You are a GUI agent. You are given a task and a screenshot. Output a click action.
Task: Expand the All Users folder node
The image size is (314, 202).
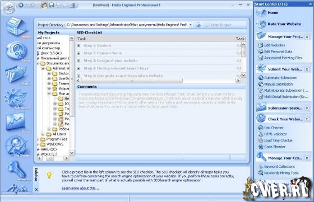(x=43, y=134)
